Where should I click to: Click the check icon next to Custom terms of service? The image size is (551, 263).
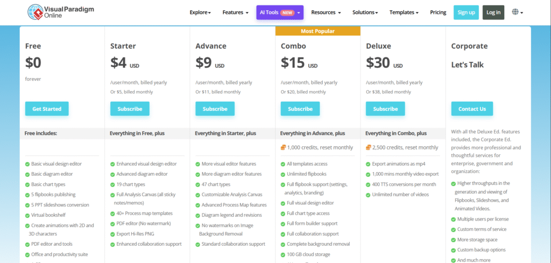tap(453, 229)
